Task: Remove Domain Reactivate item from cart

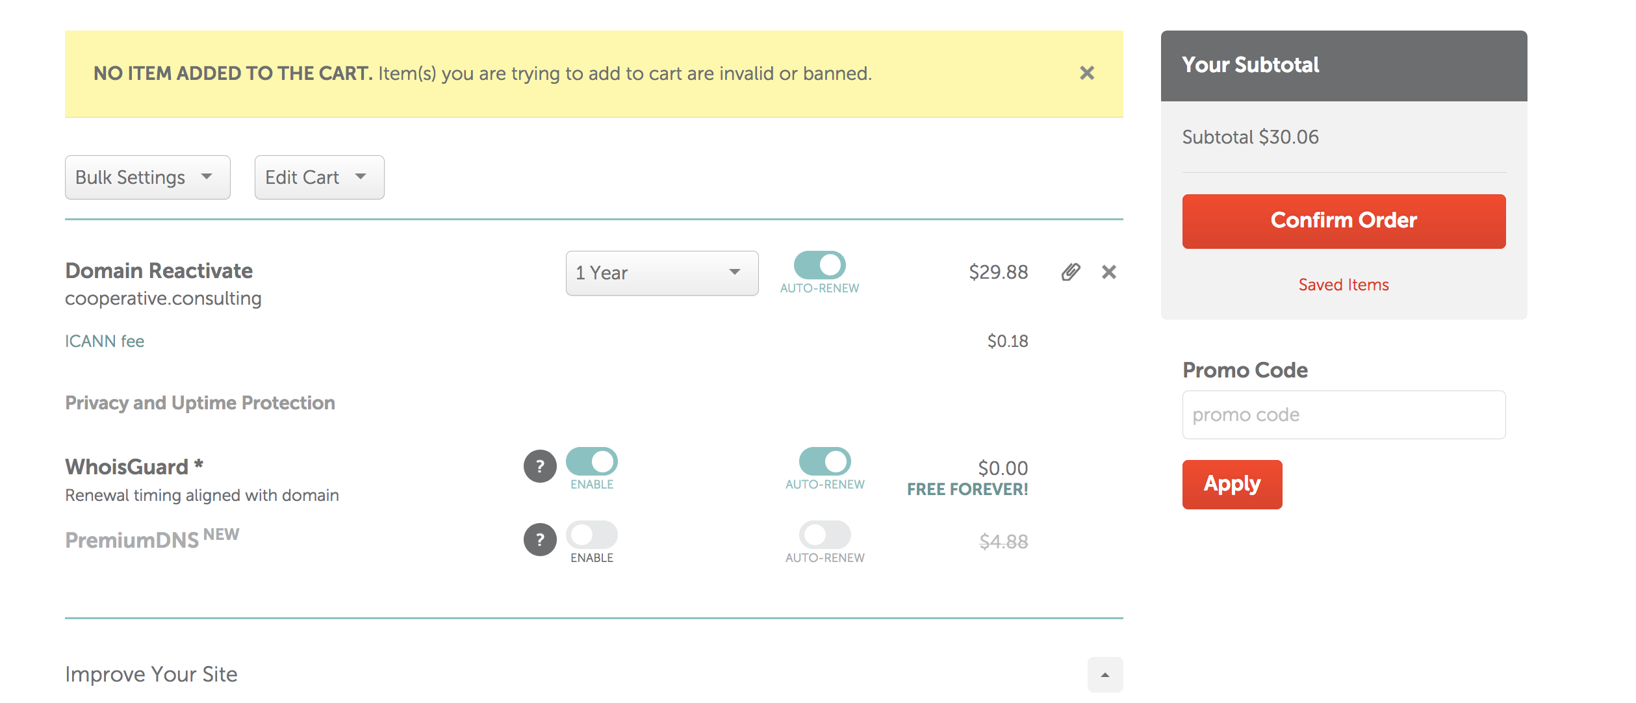Action: (1108, 272)
